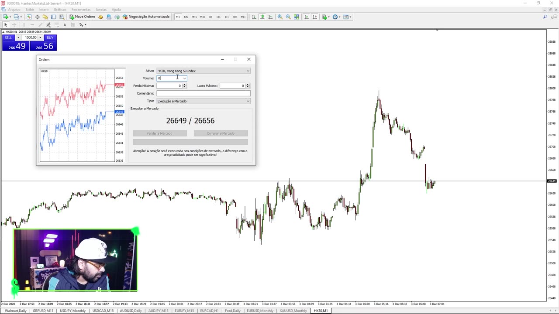
Task: Tile the chart windows grid icon
Action: (x=297, y=17)
